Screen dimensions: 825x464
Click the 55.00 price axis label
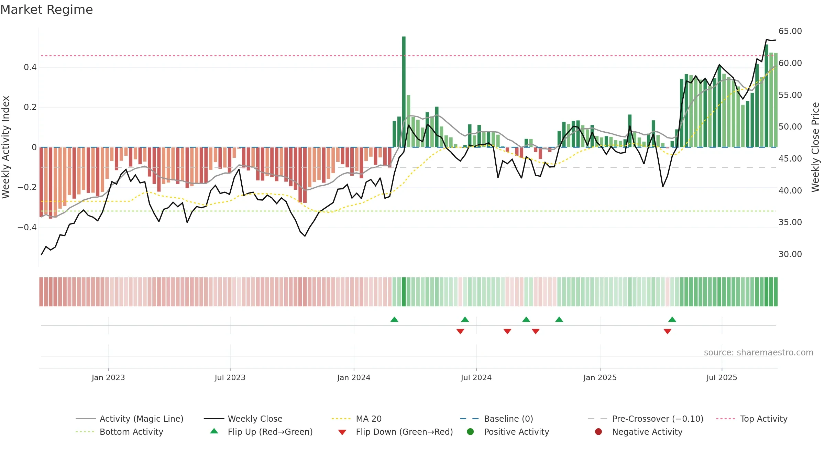(x=790, y=95)
